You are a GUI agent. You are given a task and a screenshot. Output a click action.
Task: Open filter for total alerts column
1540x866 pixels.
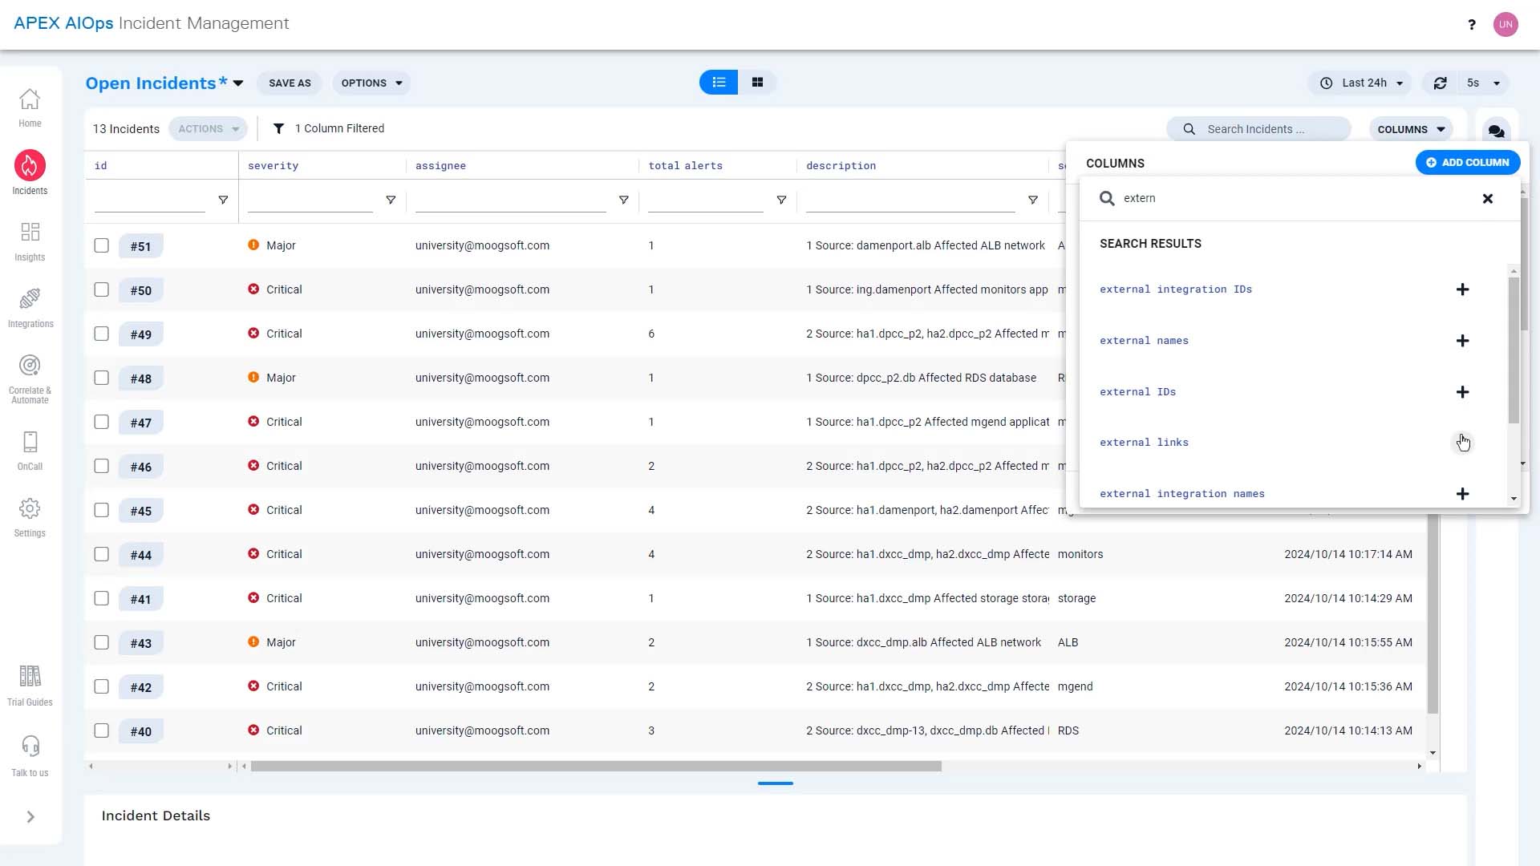(781, 200)
